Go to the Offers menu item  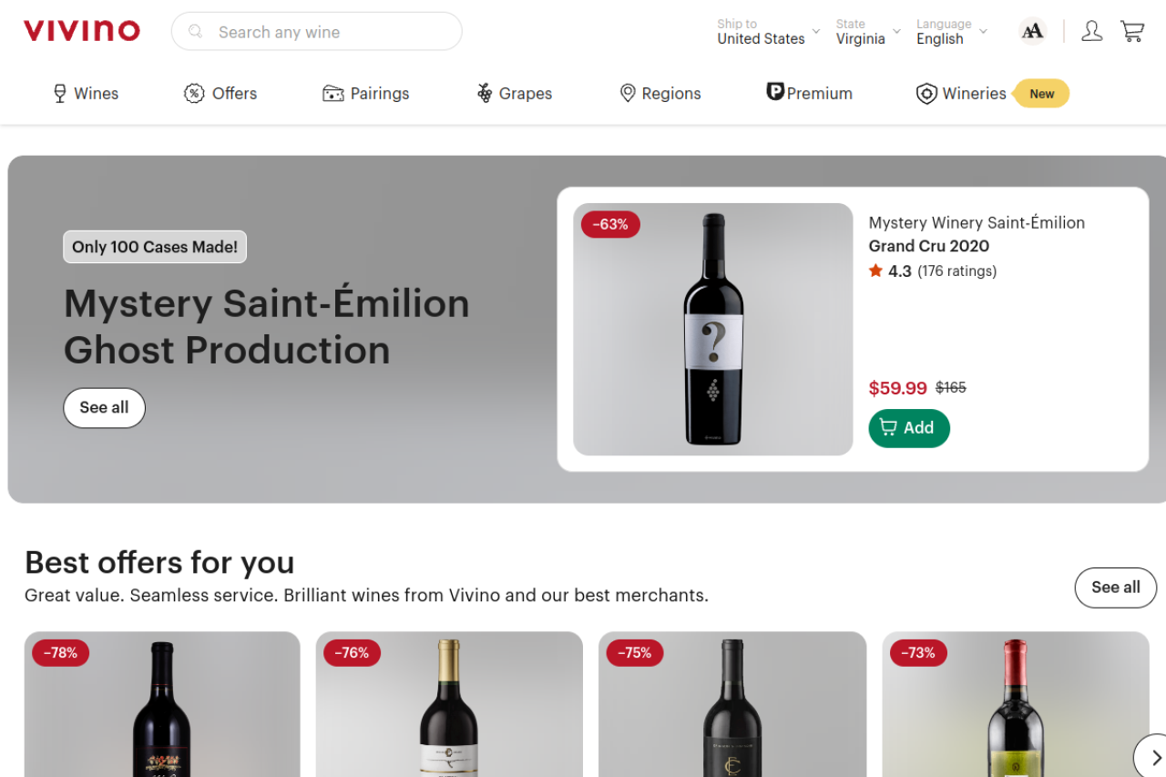point(220,93)
